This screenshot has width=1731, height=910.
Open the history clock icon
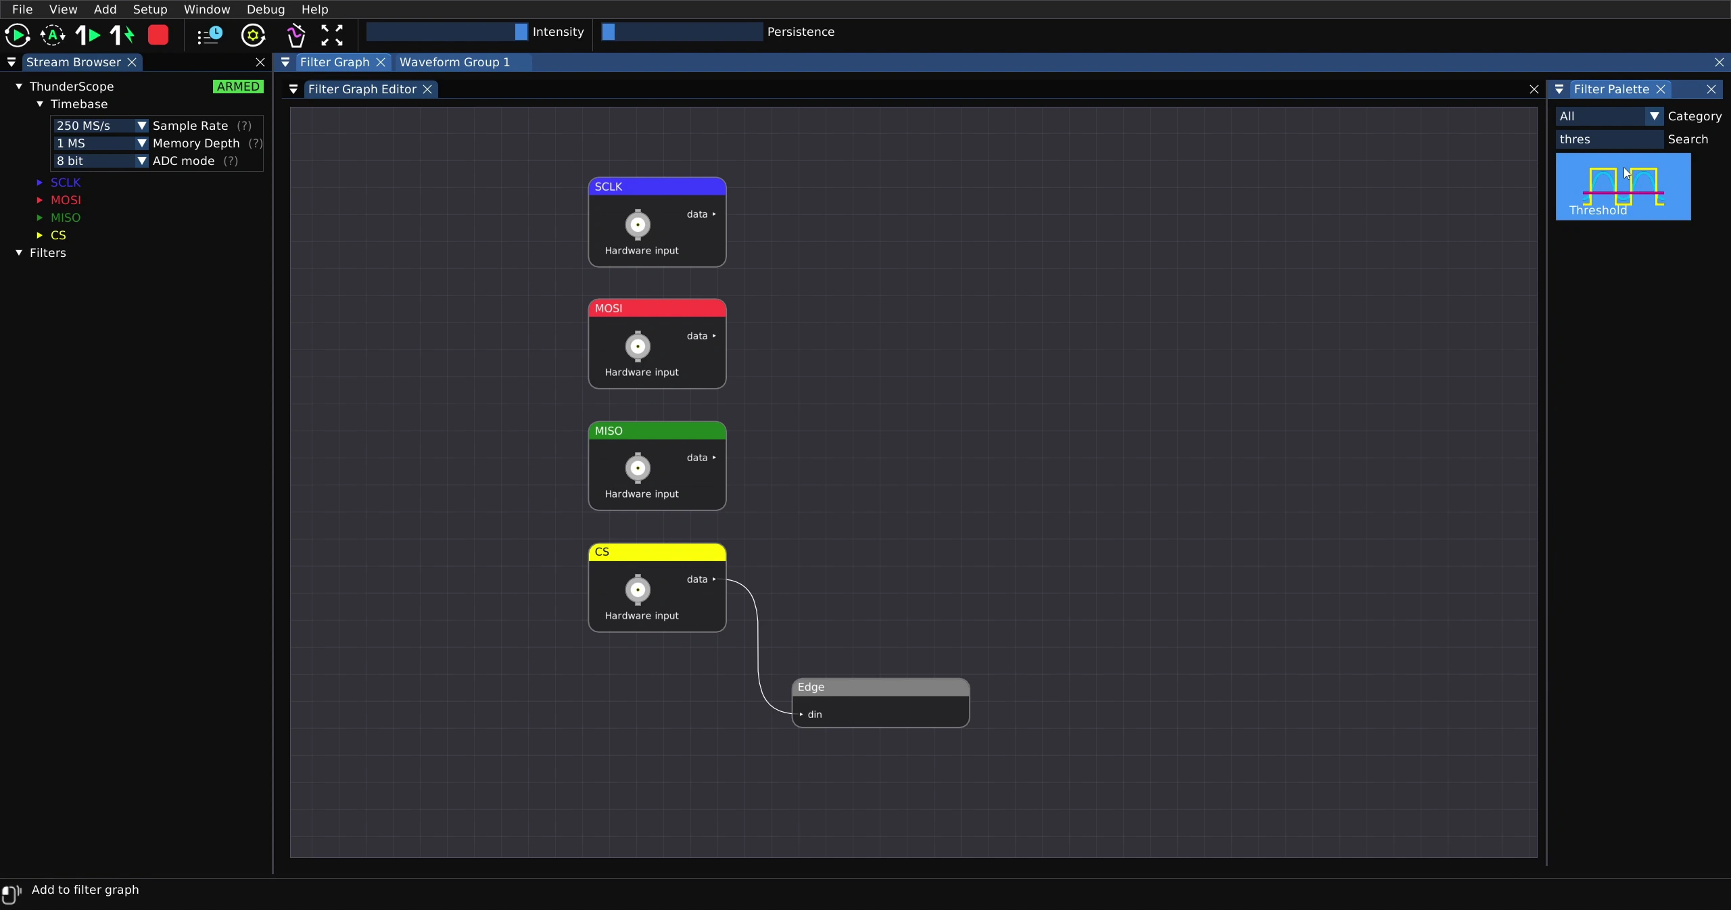[x=210, y=35]
